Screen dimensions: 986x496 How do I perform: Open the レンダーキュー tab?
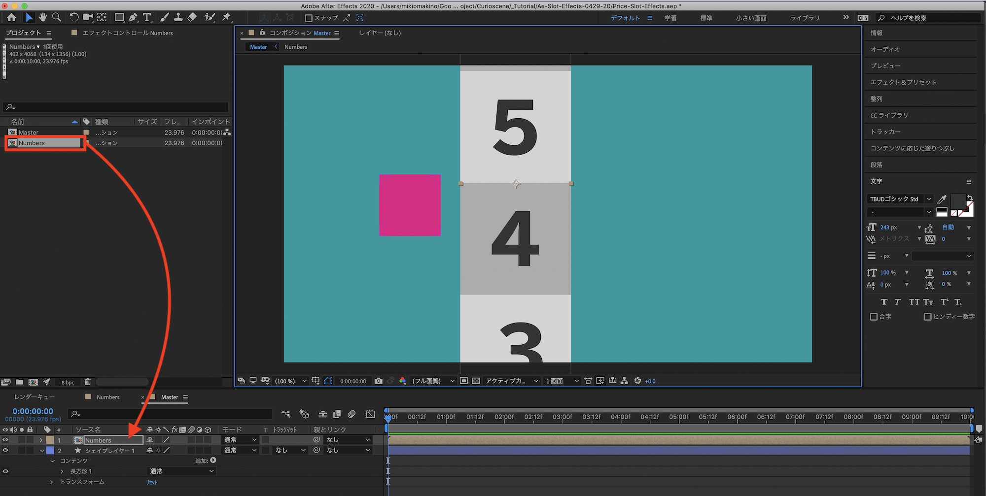coord(35,397)
